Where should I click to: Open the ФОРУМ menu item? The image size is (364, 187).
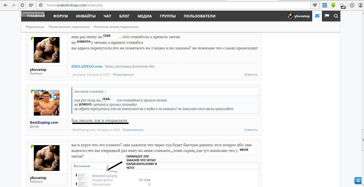[x=60, y=16]
